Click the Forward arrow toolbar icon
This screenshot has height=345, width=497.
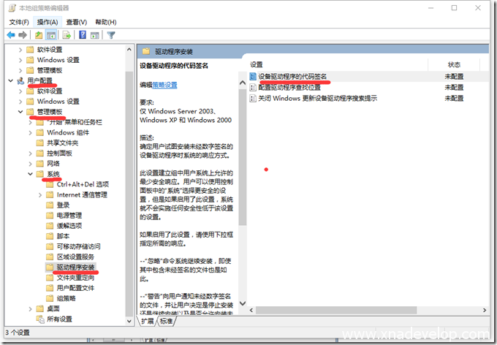coord(24,34)
